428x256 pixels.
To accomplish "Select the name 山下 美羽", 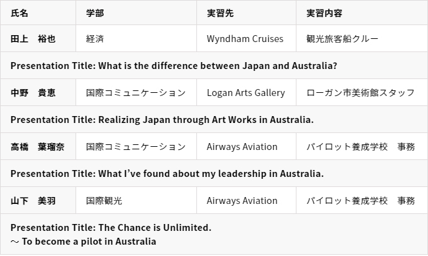I will tap(33, 201).
